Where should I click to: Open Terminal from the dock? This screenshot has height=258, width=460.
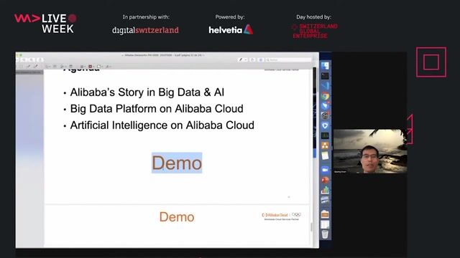[x=325, y=76]
